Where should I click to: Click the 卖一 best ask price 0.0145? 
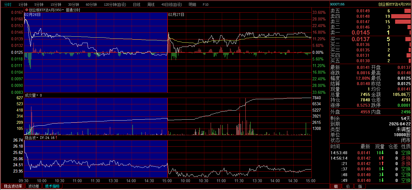[x=360, y=32]
